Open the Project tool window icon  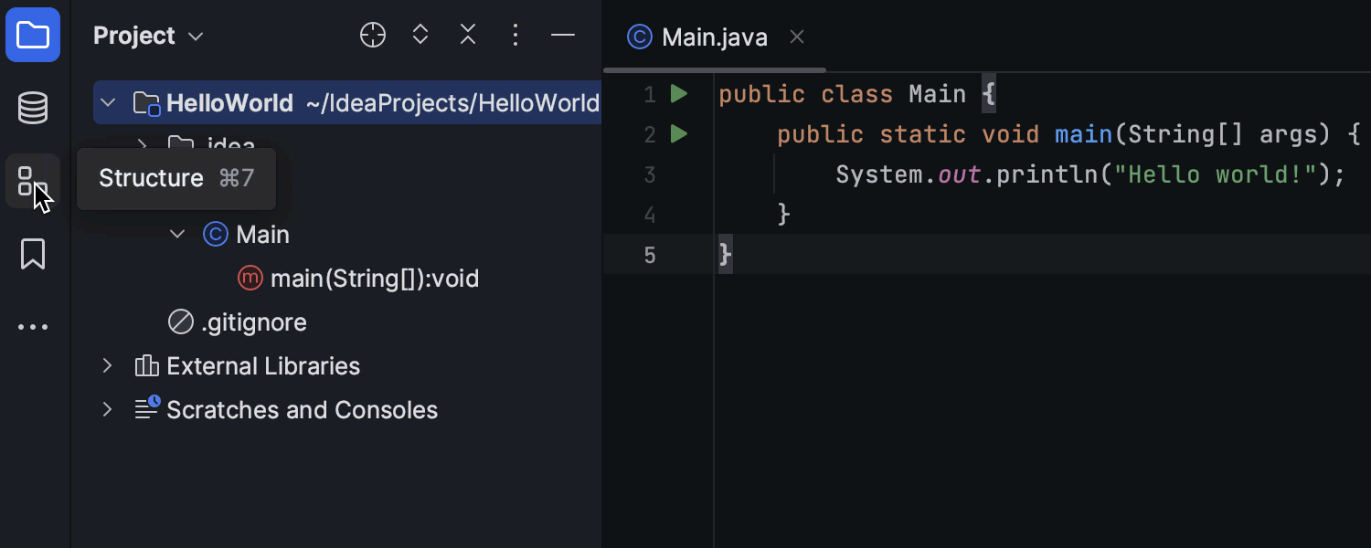33,36
